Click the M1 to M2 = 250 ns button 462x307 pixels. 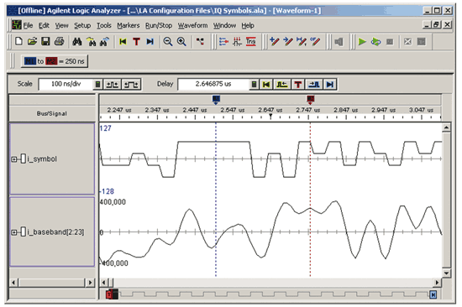click(55, 61)
